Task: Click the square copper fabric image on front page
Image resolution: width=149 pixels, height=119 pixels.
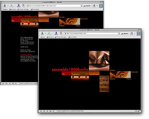Action: click(99, 57)
